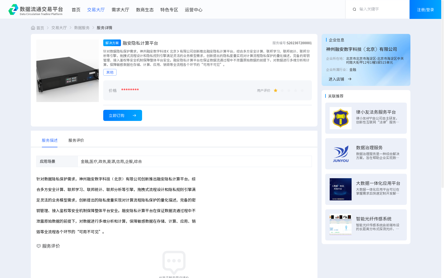The width and height of the screenshot is (444, 278).
Task: Open the 交易大厅 nav menu
Action: coord(96,10)
